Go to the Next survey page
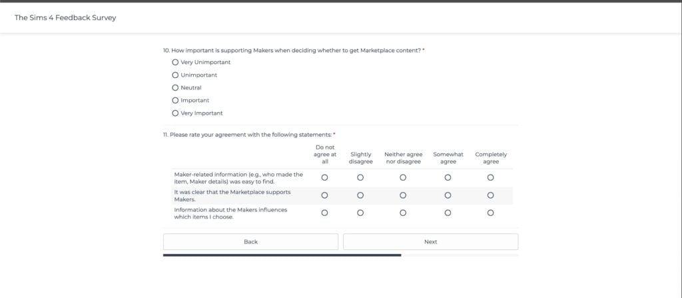The image size is (682, 298). coord(431,242)
